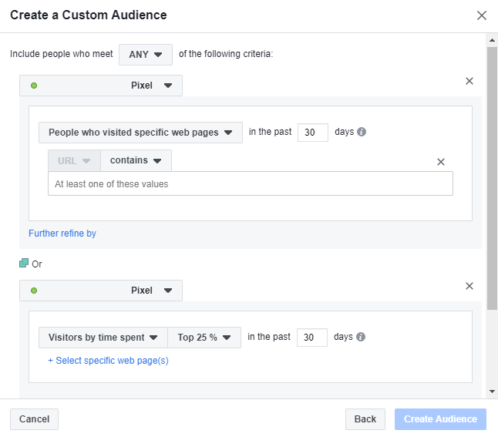
Task: Close the Create a Custom Audience dialog
Action: [482, 15]
